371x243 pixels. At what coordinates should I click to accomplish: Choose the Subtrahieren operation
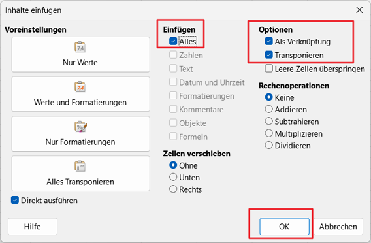click(x=269, y=121)
